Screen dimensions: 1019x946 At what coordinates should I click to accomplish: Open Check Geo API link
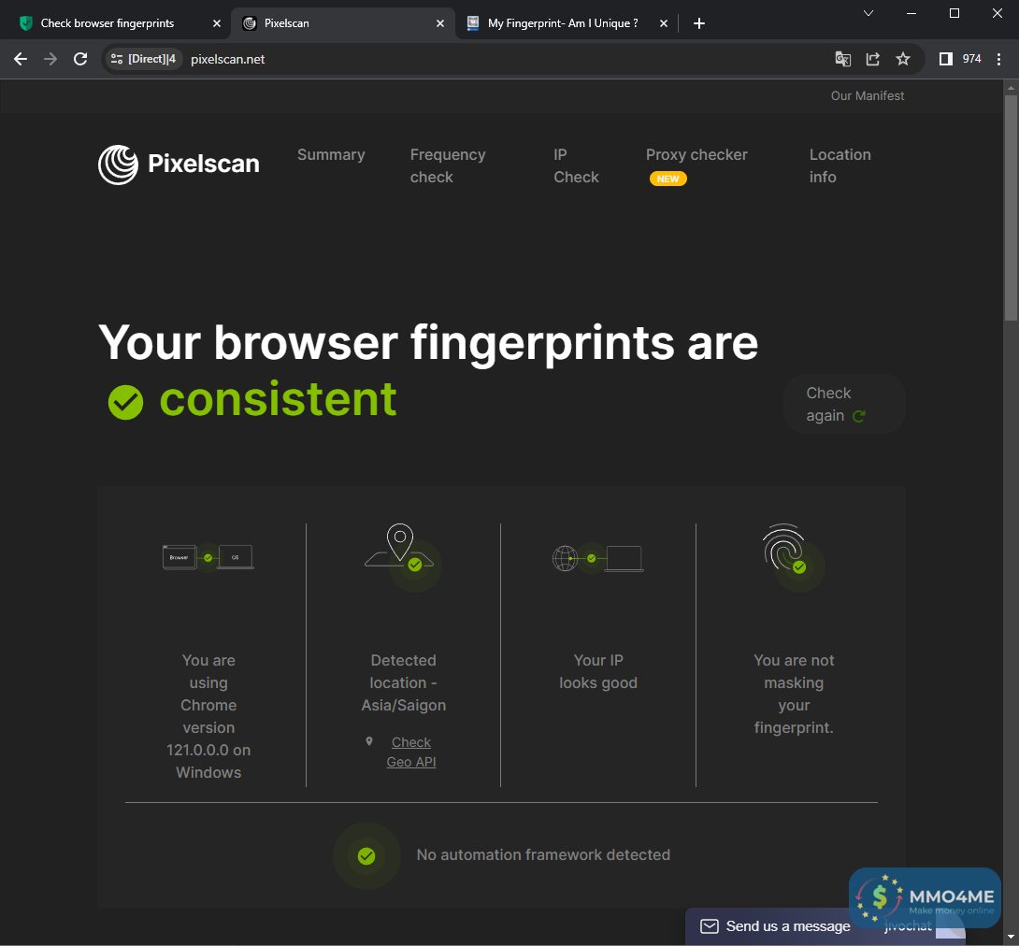pyautogui.click(x=410, y=752)
